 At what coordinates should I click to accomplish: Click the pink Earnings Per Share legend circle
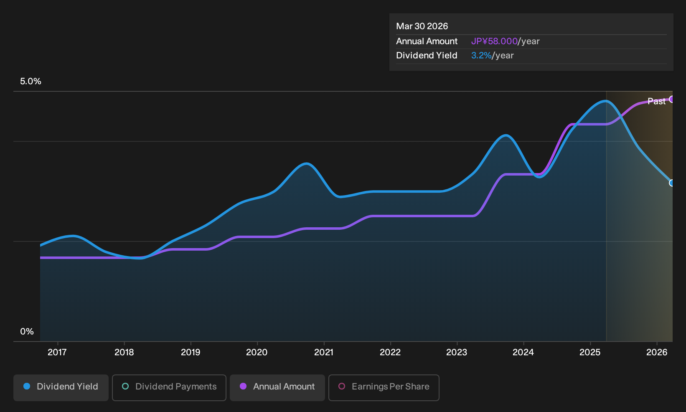342,387
